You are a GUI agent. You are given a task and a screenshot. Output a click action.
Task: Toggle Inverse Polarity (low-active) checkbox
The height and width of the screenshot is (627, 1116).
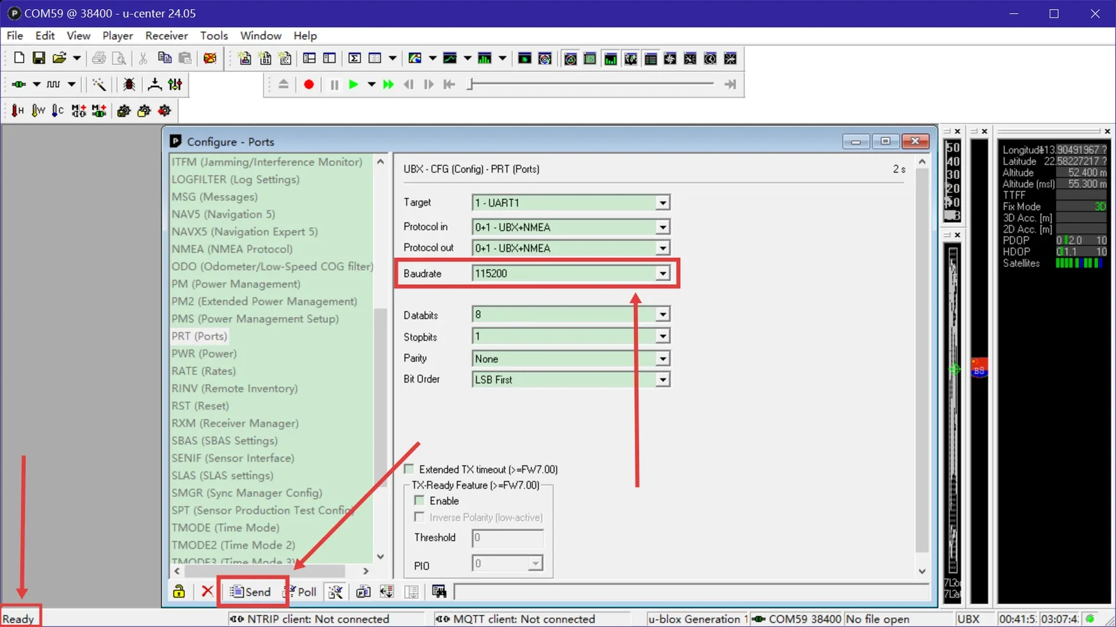point(419,517)
